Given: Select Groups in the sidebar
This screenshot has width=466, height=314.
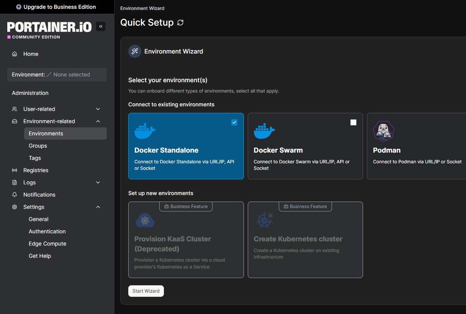Looking at the screenshot, I should [x=38, y=145].
